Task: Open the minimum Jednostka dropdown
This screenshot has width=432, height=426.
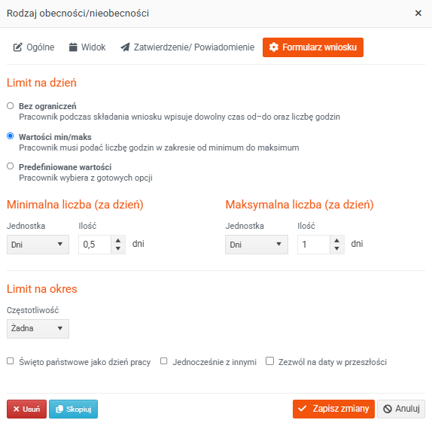Action: [38, 245]
